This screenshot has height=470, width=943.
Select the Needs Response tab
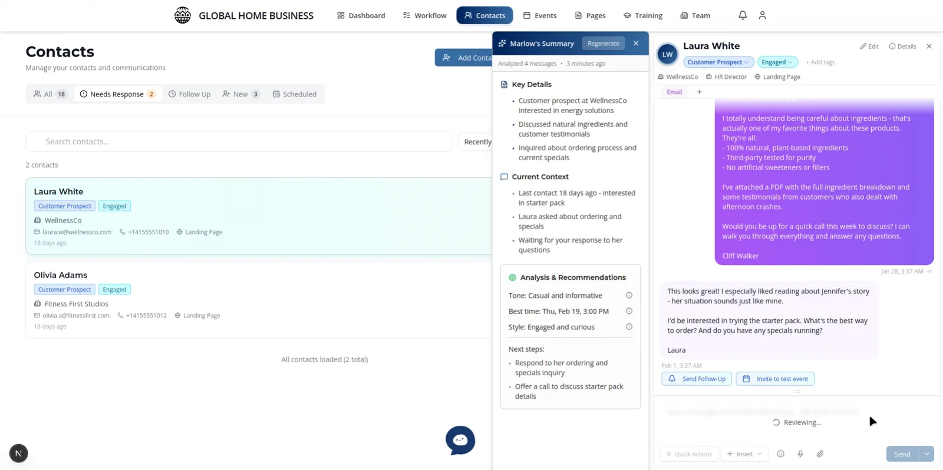[x=118, y=94]
